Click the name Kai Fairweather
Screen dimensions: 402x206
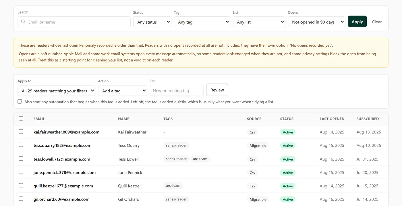132,132
